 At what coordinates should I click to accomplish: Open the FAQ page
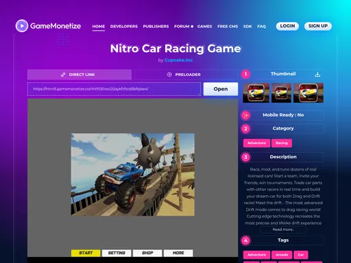261,26
